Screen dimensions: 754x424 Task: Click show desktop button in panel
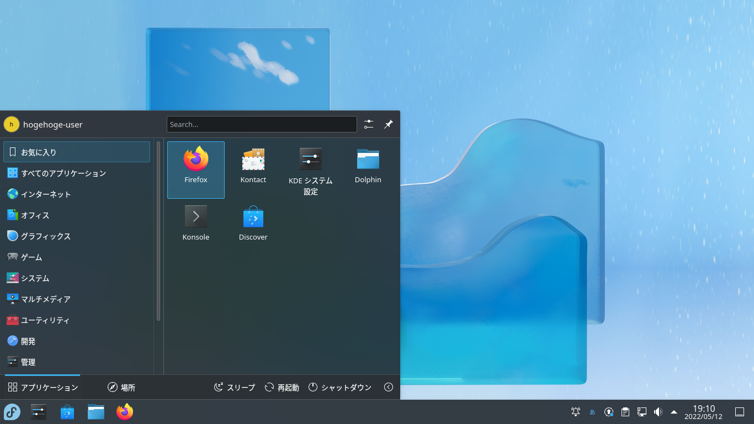(x=740, y=412)
